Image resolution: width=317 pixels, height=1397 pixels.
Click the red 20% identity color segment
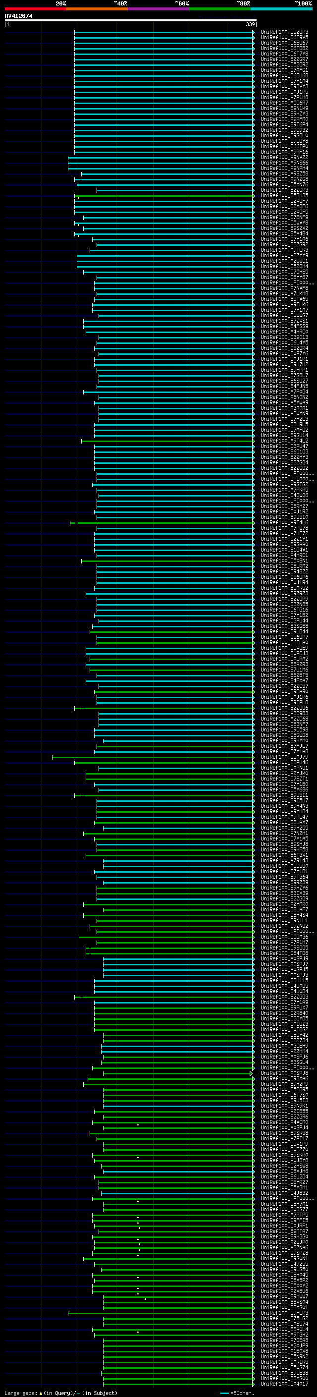pyautogui.click(x=35, y=9)
